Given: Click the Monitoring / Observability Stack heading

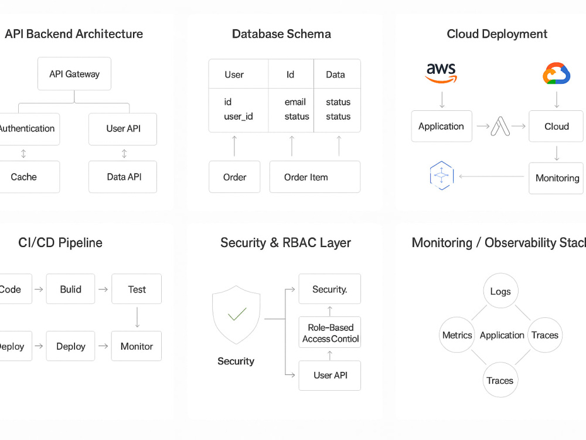Looking at the screenshot, I should pos(499,243).
